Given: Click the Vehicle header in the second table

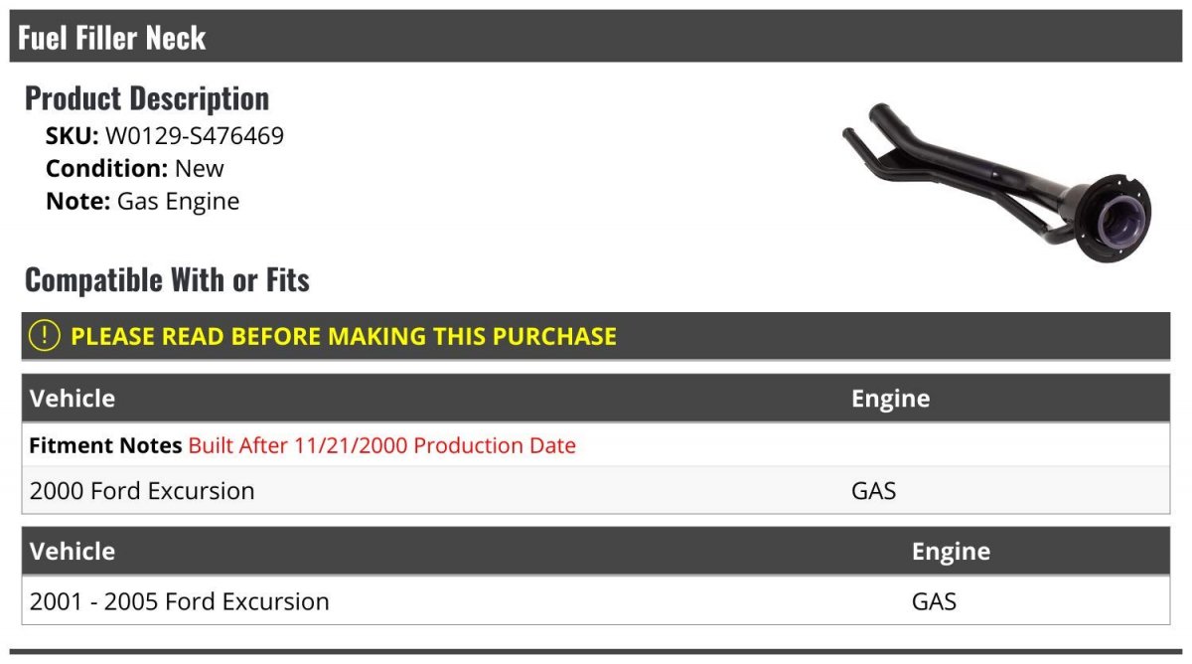Looking at the screenshot, I should pyautogui.click(x=73, y=552).
